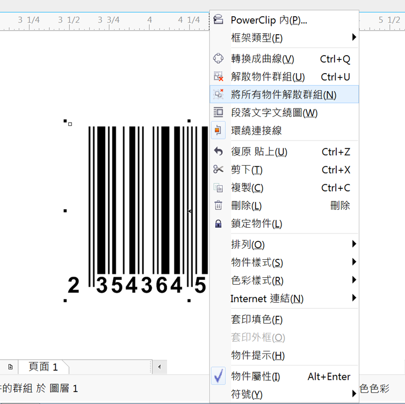Click the 段落文字文繞圖 icon

(218, 112)
